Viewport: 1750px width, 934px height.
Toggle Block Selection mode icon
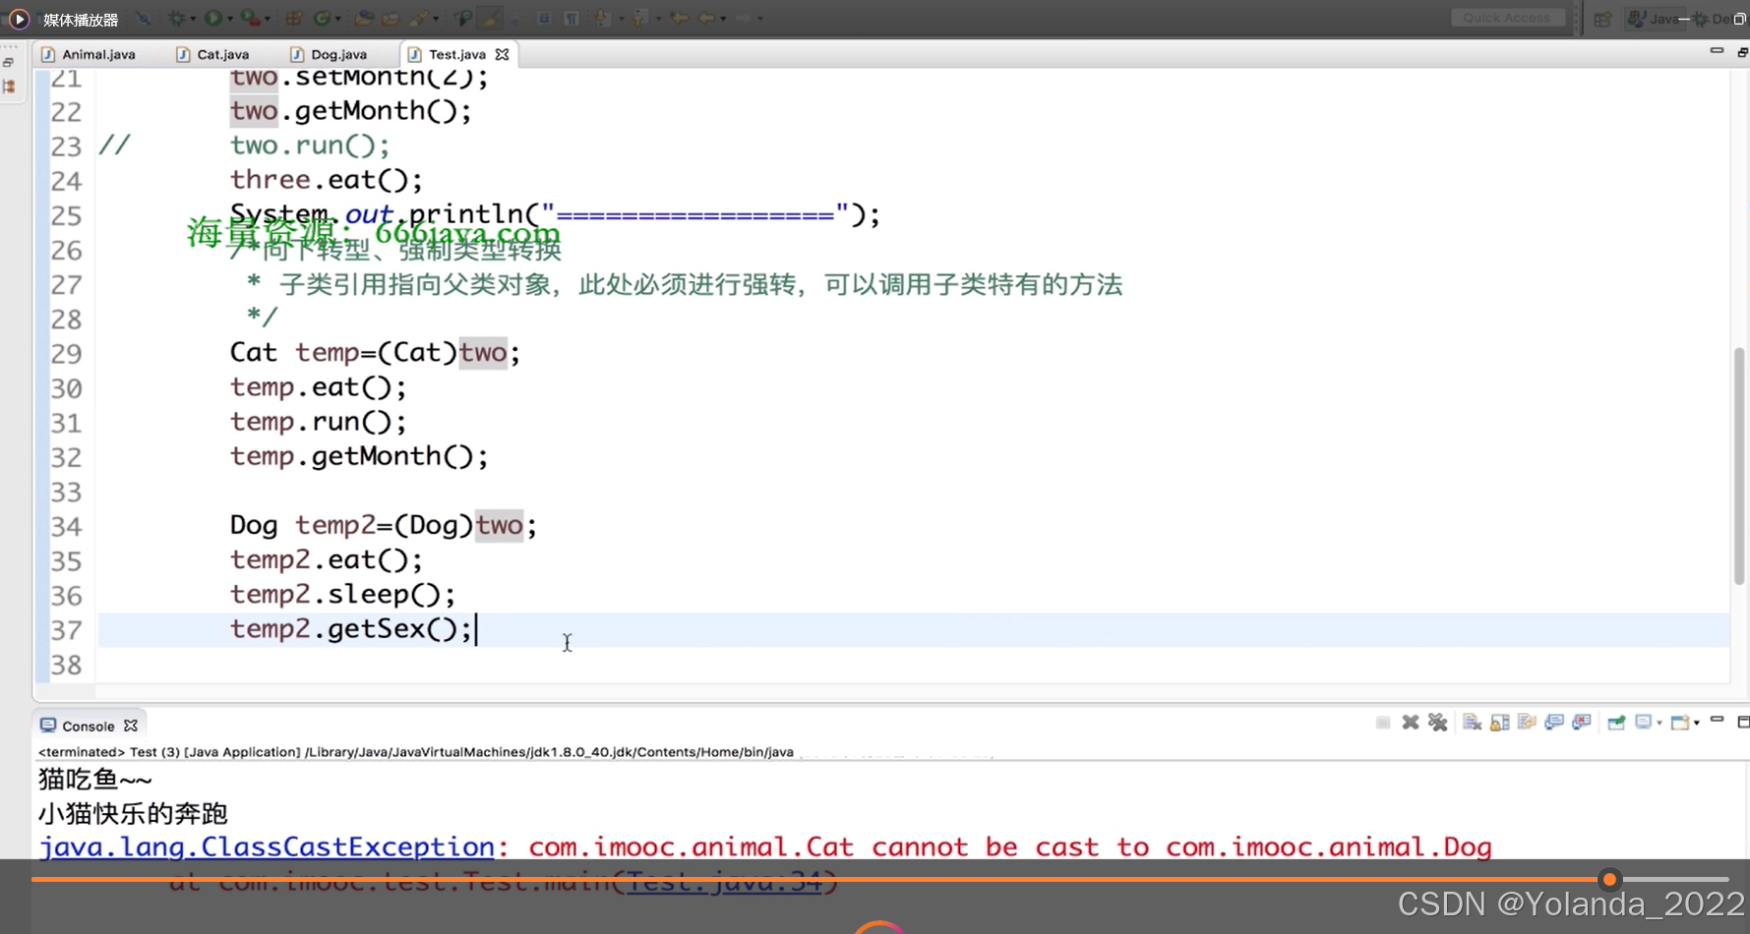click(544, 18)
